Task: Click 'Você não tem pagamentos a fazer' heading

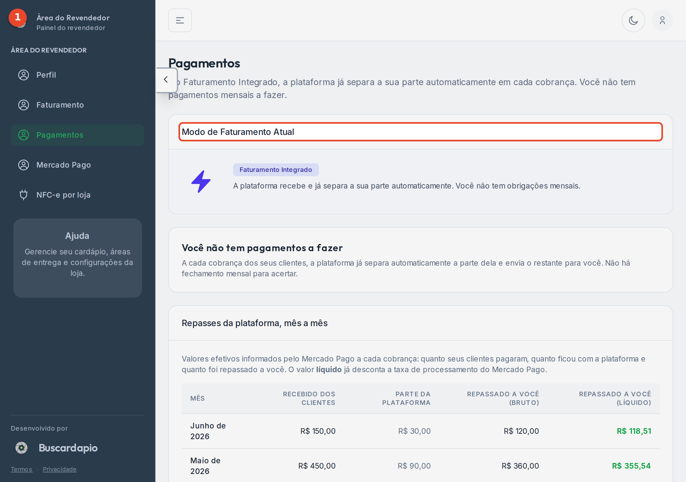Action: (x=262, y=248)
